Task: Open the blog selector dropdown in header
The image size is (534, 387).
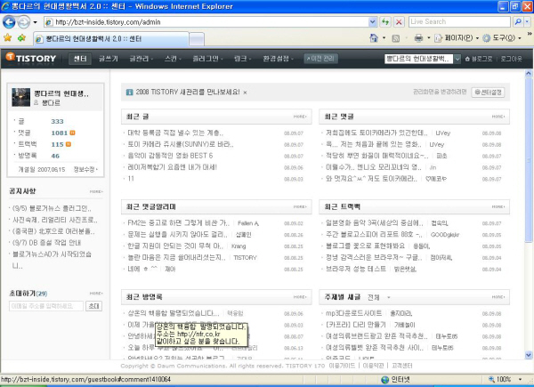Action: pyautogui.click(x=457, y=59)
